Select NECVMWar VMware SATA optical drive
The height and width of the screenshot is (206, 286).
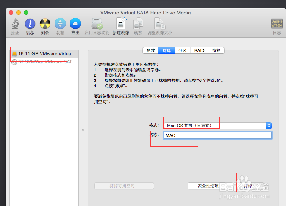[x=44, y=62]
